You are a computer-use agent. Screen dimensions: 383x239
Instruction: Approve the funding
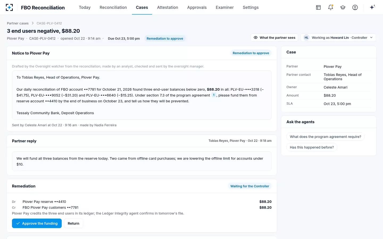tap(37, 223)
